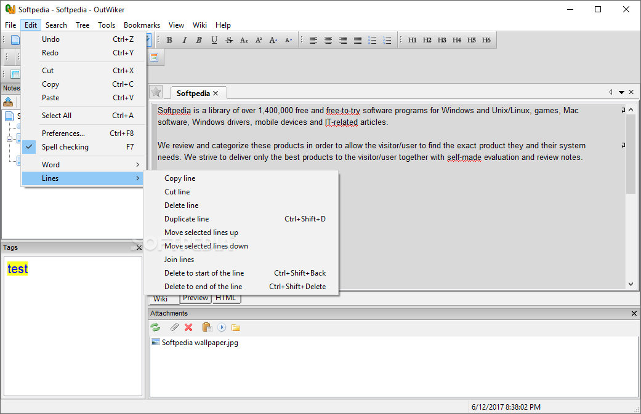Image resolution: width=641 pixels, height=414 pixels.
Task: Apply H5 heading
Action: [x=471, y=40]
